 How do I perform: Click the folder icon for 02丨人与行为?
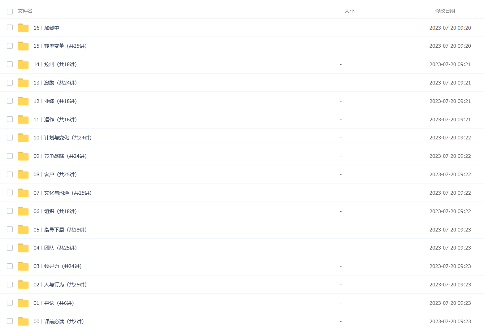(x=23, y=285)
